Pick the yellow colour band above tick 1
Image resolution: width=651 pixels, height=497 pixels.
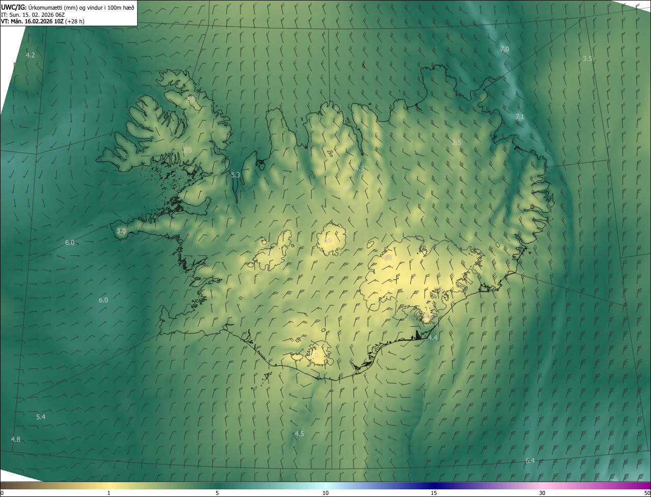pos(109,486)
